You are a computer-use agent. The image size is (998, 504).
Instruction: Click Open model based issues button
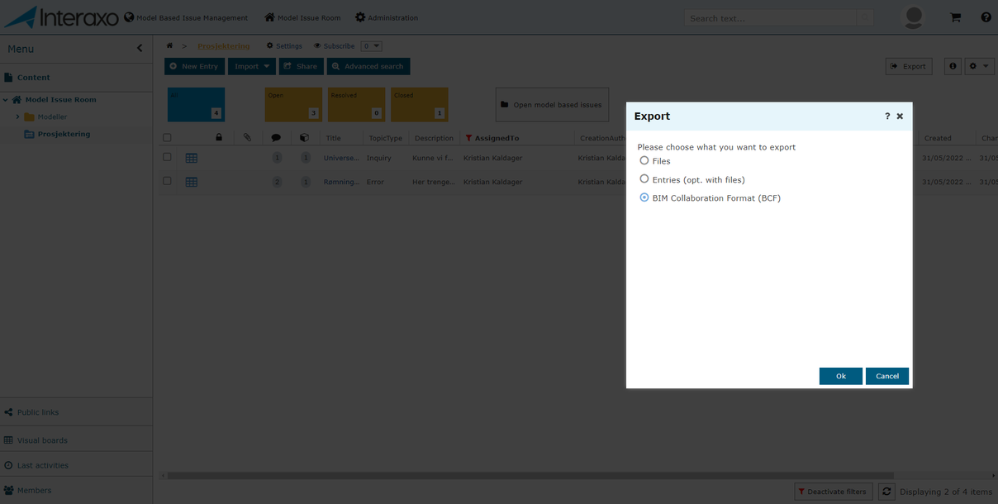552,105
